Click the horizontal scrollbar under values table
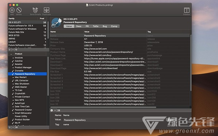Image resolution: width=218 pixels, height=136 pixels. click(103, 107)
